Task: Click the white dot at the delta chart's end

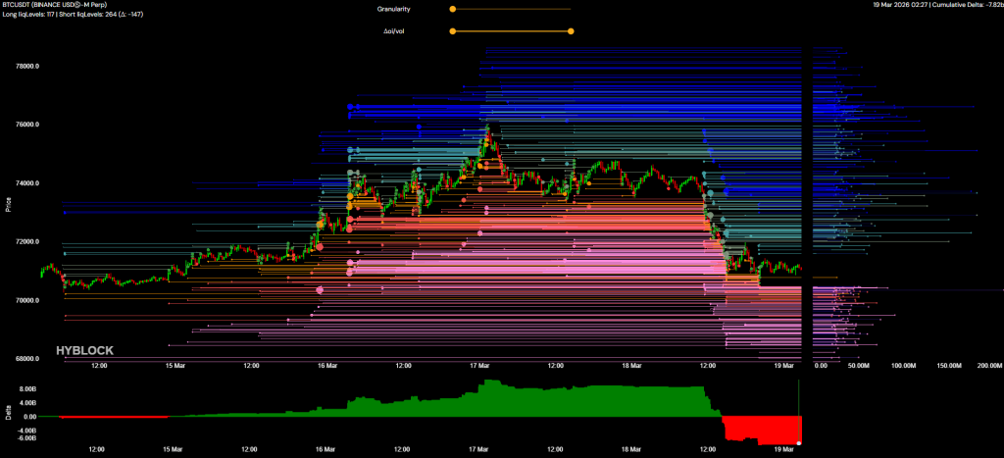Action: [799, 443]
